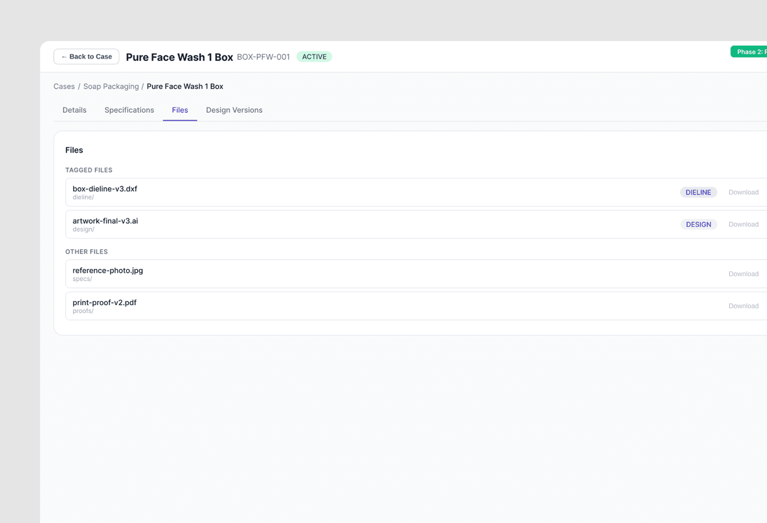
Task: View the Design Versions tab
Action: tap(234, 110)
